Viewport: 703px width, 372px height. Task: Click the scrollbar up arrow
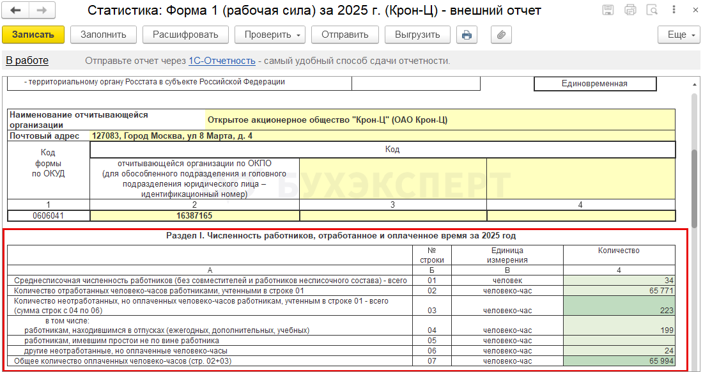pyautogui.click(x=695, y=83)
